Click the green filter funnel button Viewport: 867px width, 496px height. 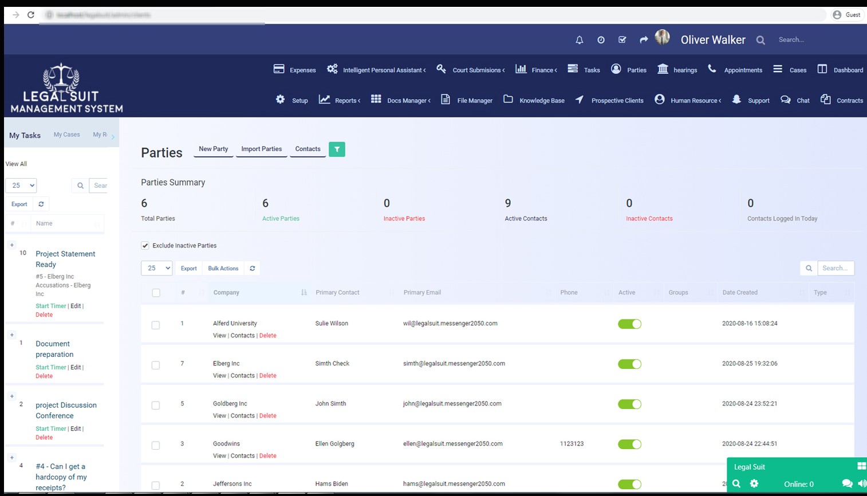click(337, 149)
